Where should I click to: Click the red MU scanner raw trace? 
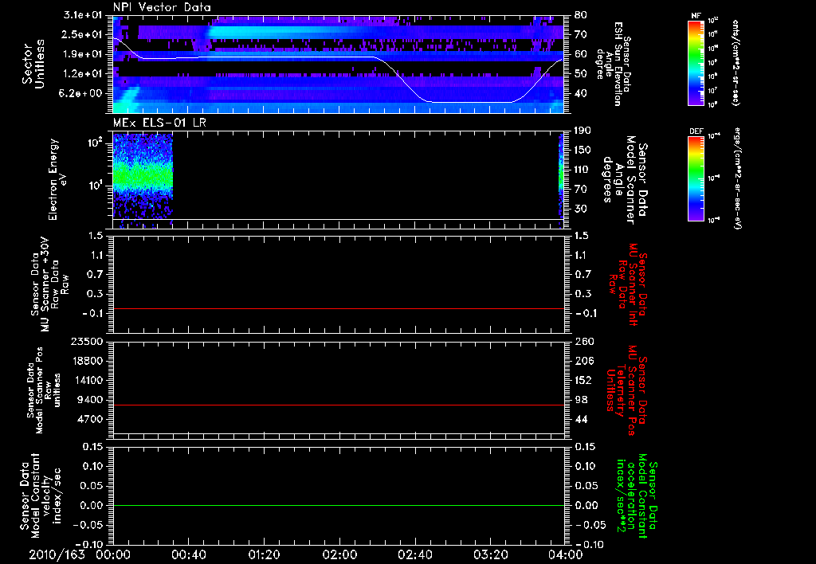(x=339, y=308)
